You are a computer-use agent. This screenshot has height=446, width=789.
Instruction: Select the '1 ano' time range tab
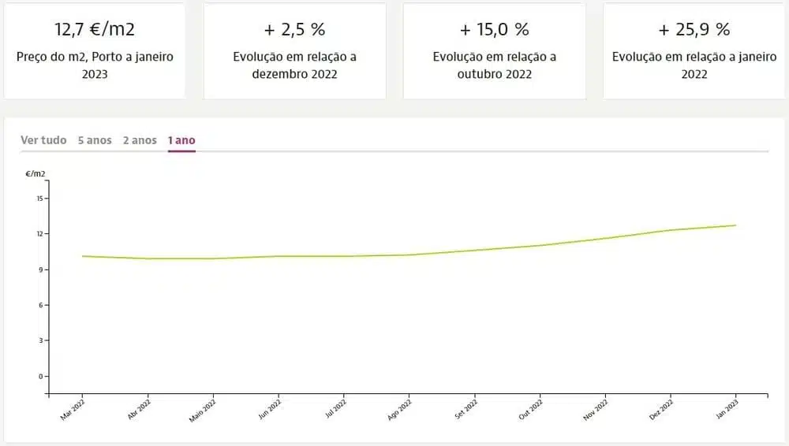coord(181,140)
